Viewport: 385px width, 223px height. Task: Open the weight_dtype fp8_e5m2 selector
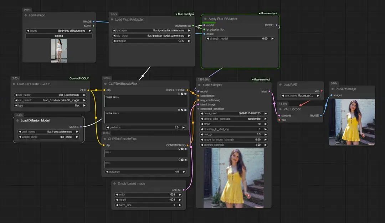(48, 137)
